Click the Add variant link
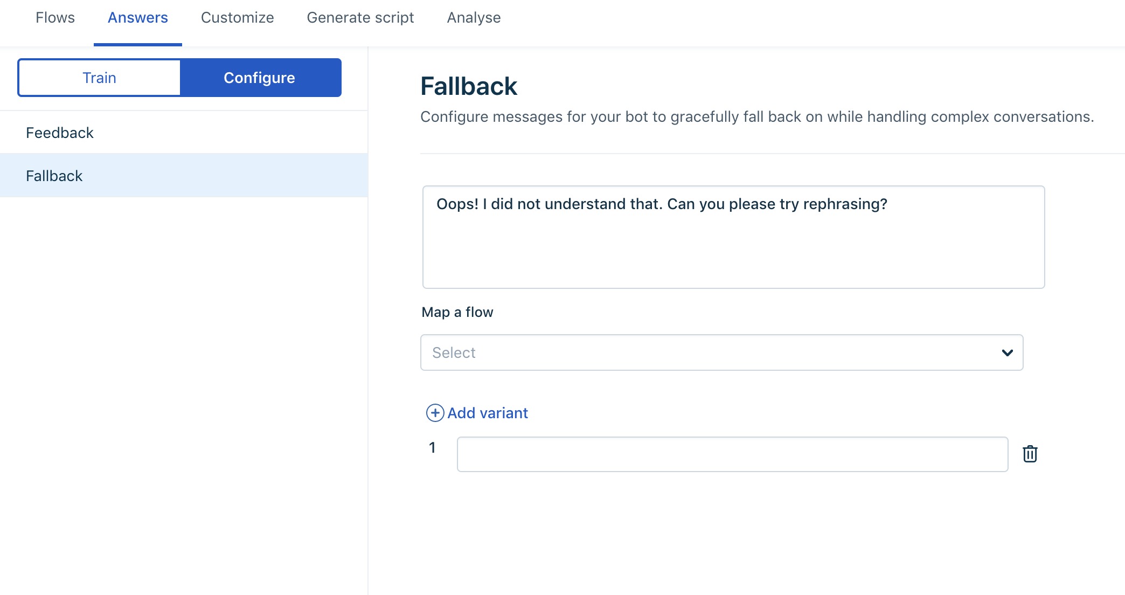The width and height of the screenshot is (1125, 595). (488, 413)
